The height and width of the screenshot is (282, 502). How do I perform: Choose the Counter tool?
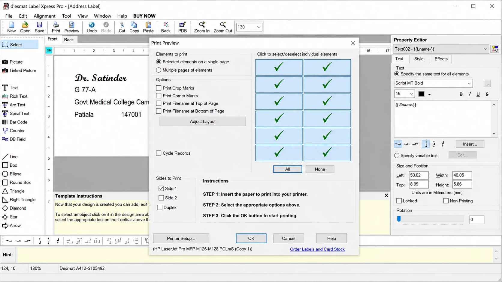(x=14, y=131)
